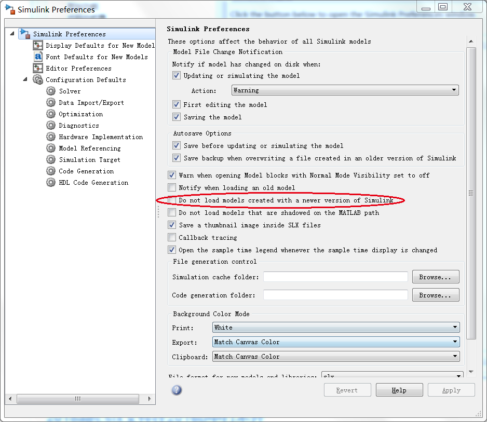The width and height of the screenshot is (487, 422).
Task: Select the Display Defaults for New Model icon
Action: [x=37, y=45]
